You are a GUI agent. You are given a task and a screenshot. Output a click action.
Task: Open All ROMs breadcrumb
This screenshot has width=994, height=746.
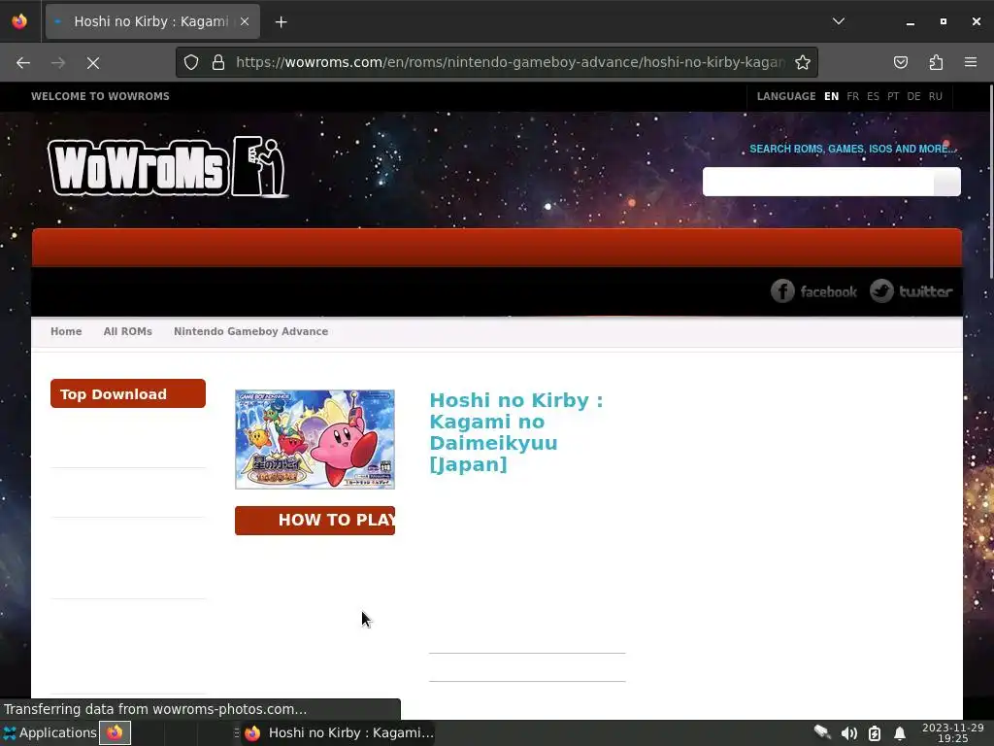pyautogui.click(x=127, y=332)
